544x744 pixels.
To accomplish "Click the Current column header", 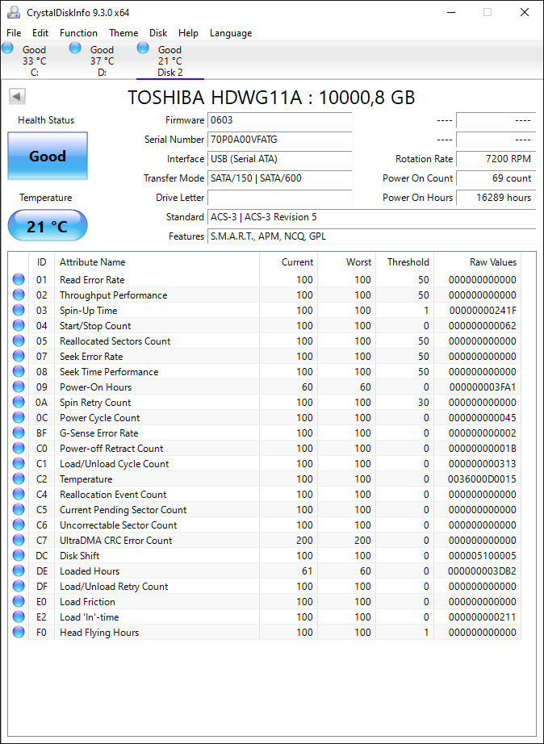I will tap(289, 262).
